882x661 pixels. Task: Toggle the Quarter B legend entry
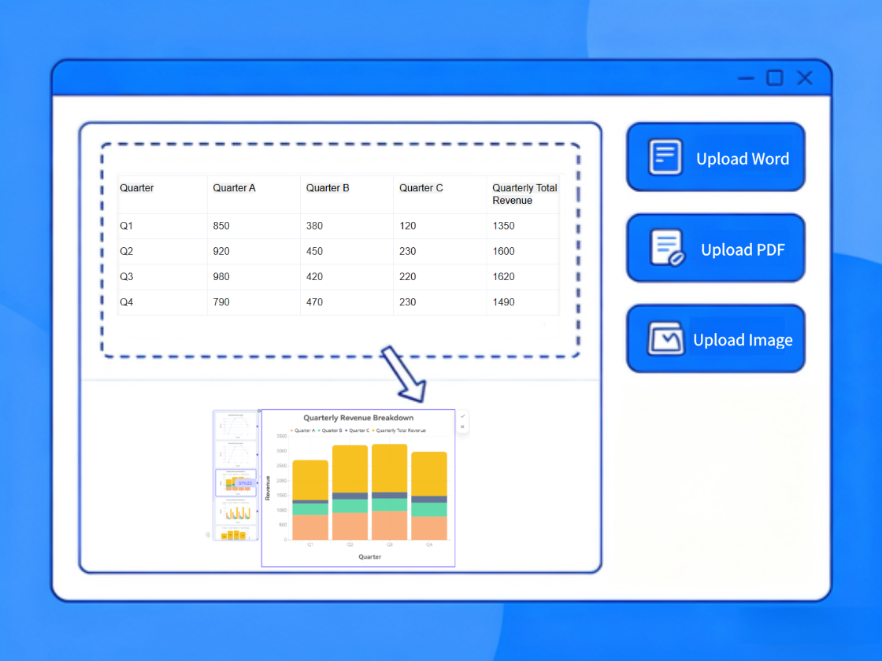point(331,430)
